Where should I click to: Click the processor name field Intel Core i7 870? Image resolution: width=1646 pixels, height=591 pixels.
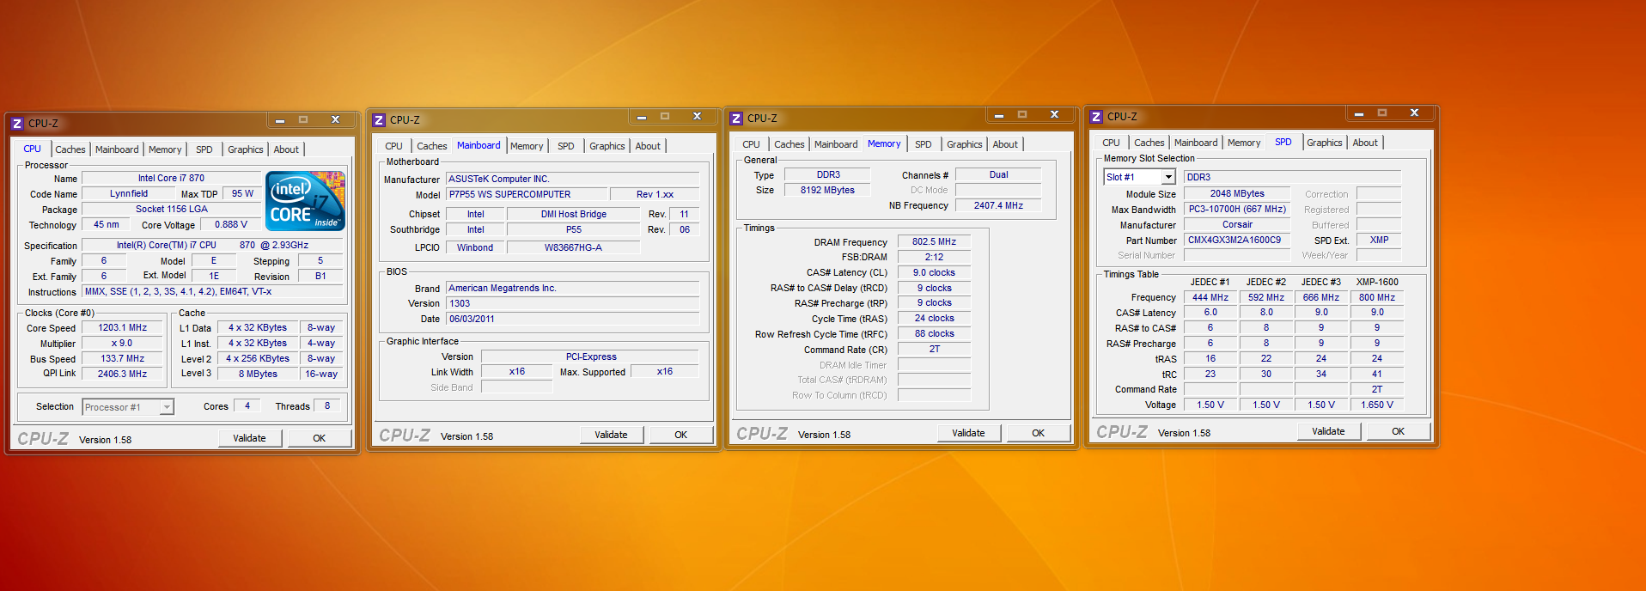point(171,179)
